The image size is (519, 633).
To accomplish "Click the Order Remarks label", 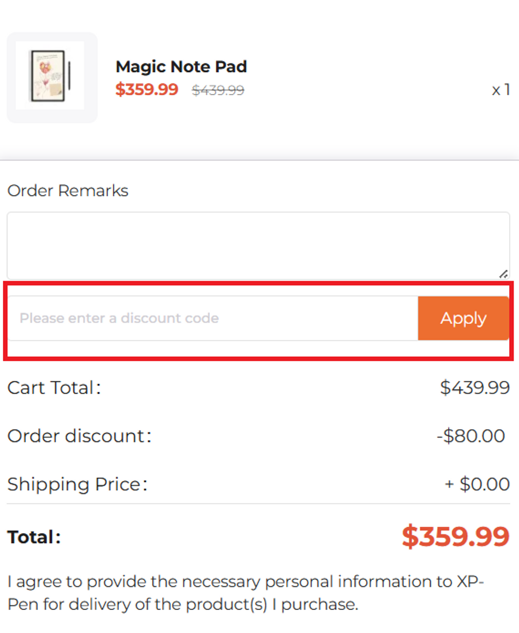I will pos(67,191).
